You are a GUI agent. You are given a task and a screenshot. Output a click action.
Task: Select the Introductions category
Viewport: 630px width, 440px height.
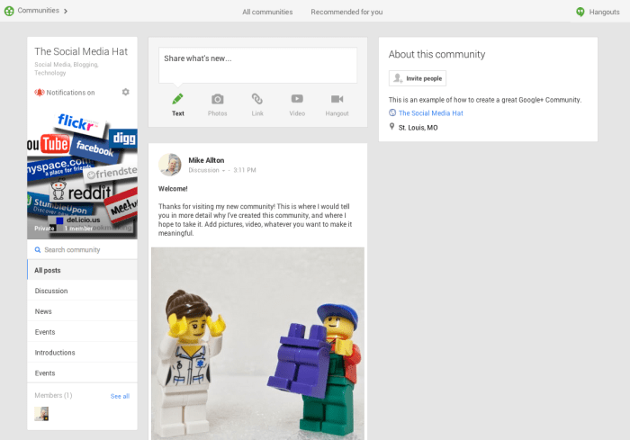(55, 353)
